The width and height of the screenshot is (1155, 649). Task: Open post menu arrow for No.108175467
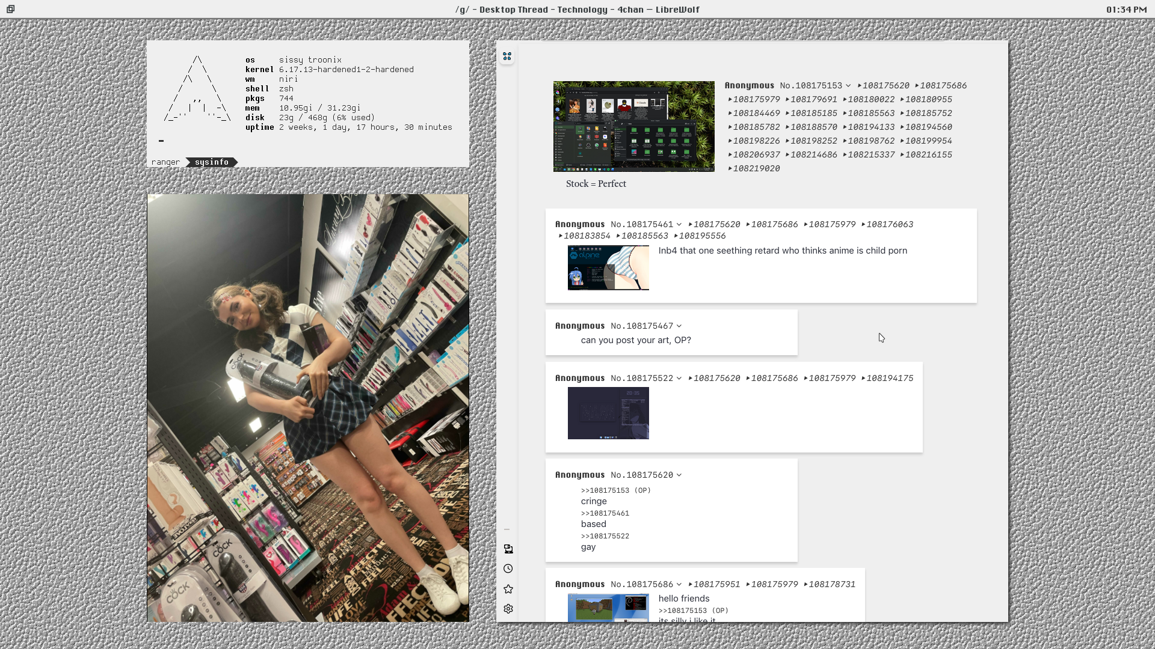[679, 326]
